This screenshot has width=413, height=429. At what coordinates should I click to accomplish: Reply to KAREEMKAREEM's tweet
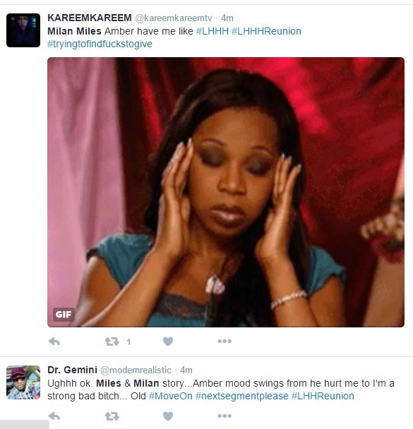54,342
